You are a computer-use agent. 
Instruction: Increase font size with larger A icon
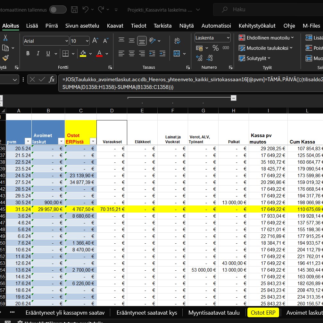coord(95,41)
